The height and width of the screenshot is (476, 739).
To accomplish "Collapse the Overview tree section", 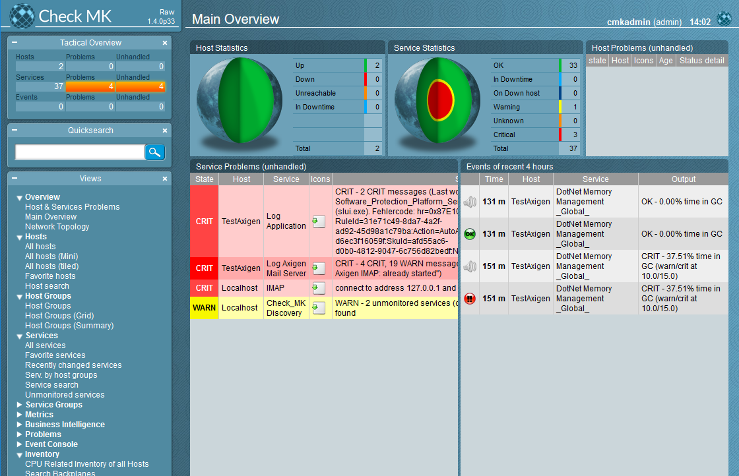I will point(20,197).
